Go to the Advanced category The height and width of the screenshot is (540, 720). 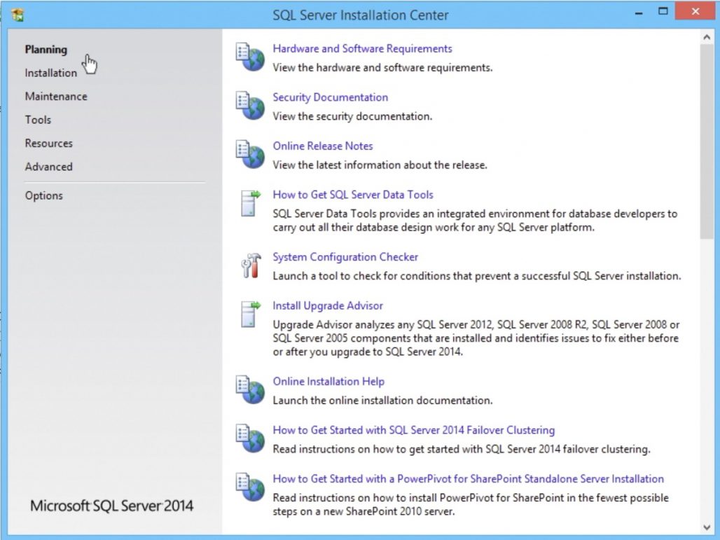pos(48,167)
